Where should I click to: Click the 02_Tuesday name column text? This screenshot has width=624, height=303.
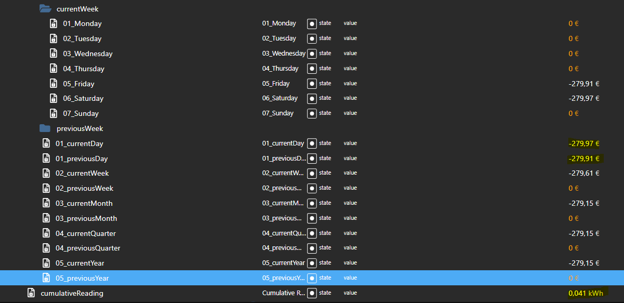(x=279, y=38)
